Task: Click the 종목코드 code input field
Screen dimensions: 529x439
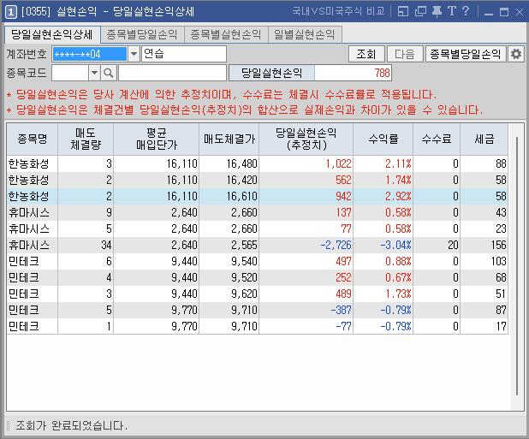Action: 70,73
